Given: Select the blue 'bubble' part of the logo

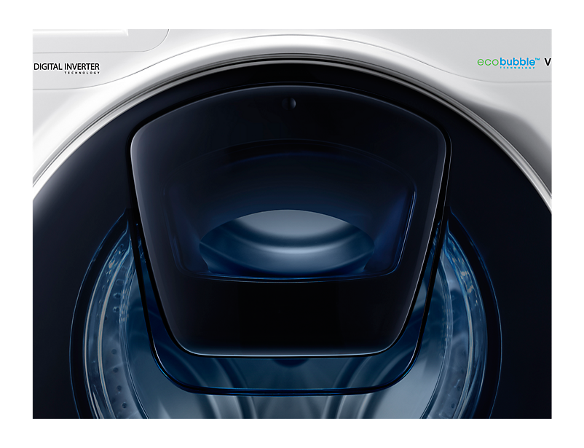Looking at the screenshot, I should pos(516,63).
